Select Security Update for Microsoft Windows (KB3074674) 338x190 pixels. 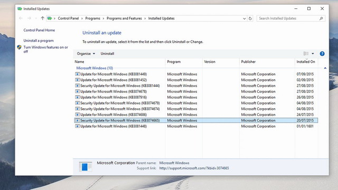pos(120,109)
